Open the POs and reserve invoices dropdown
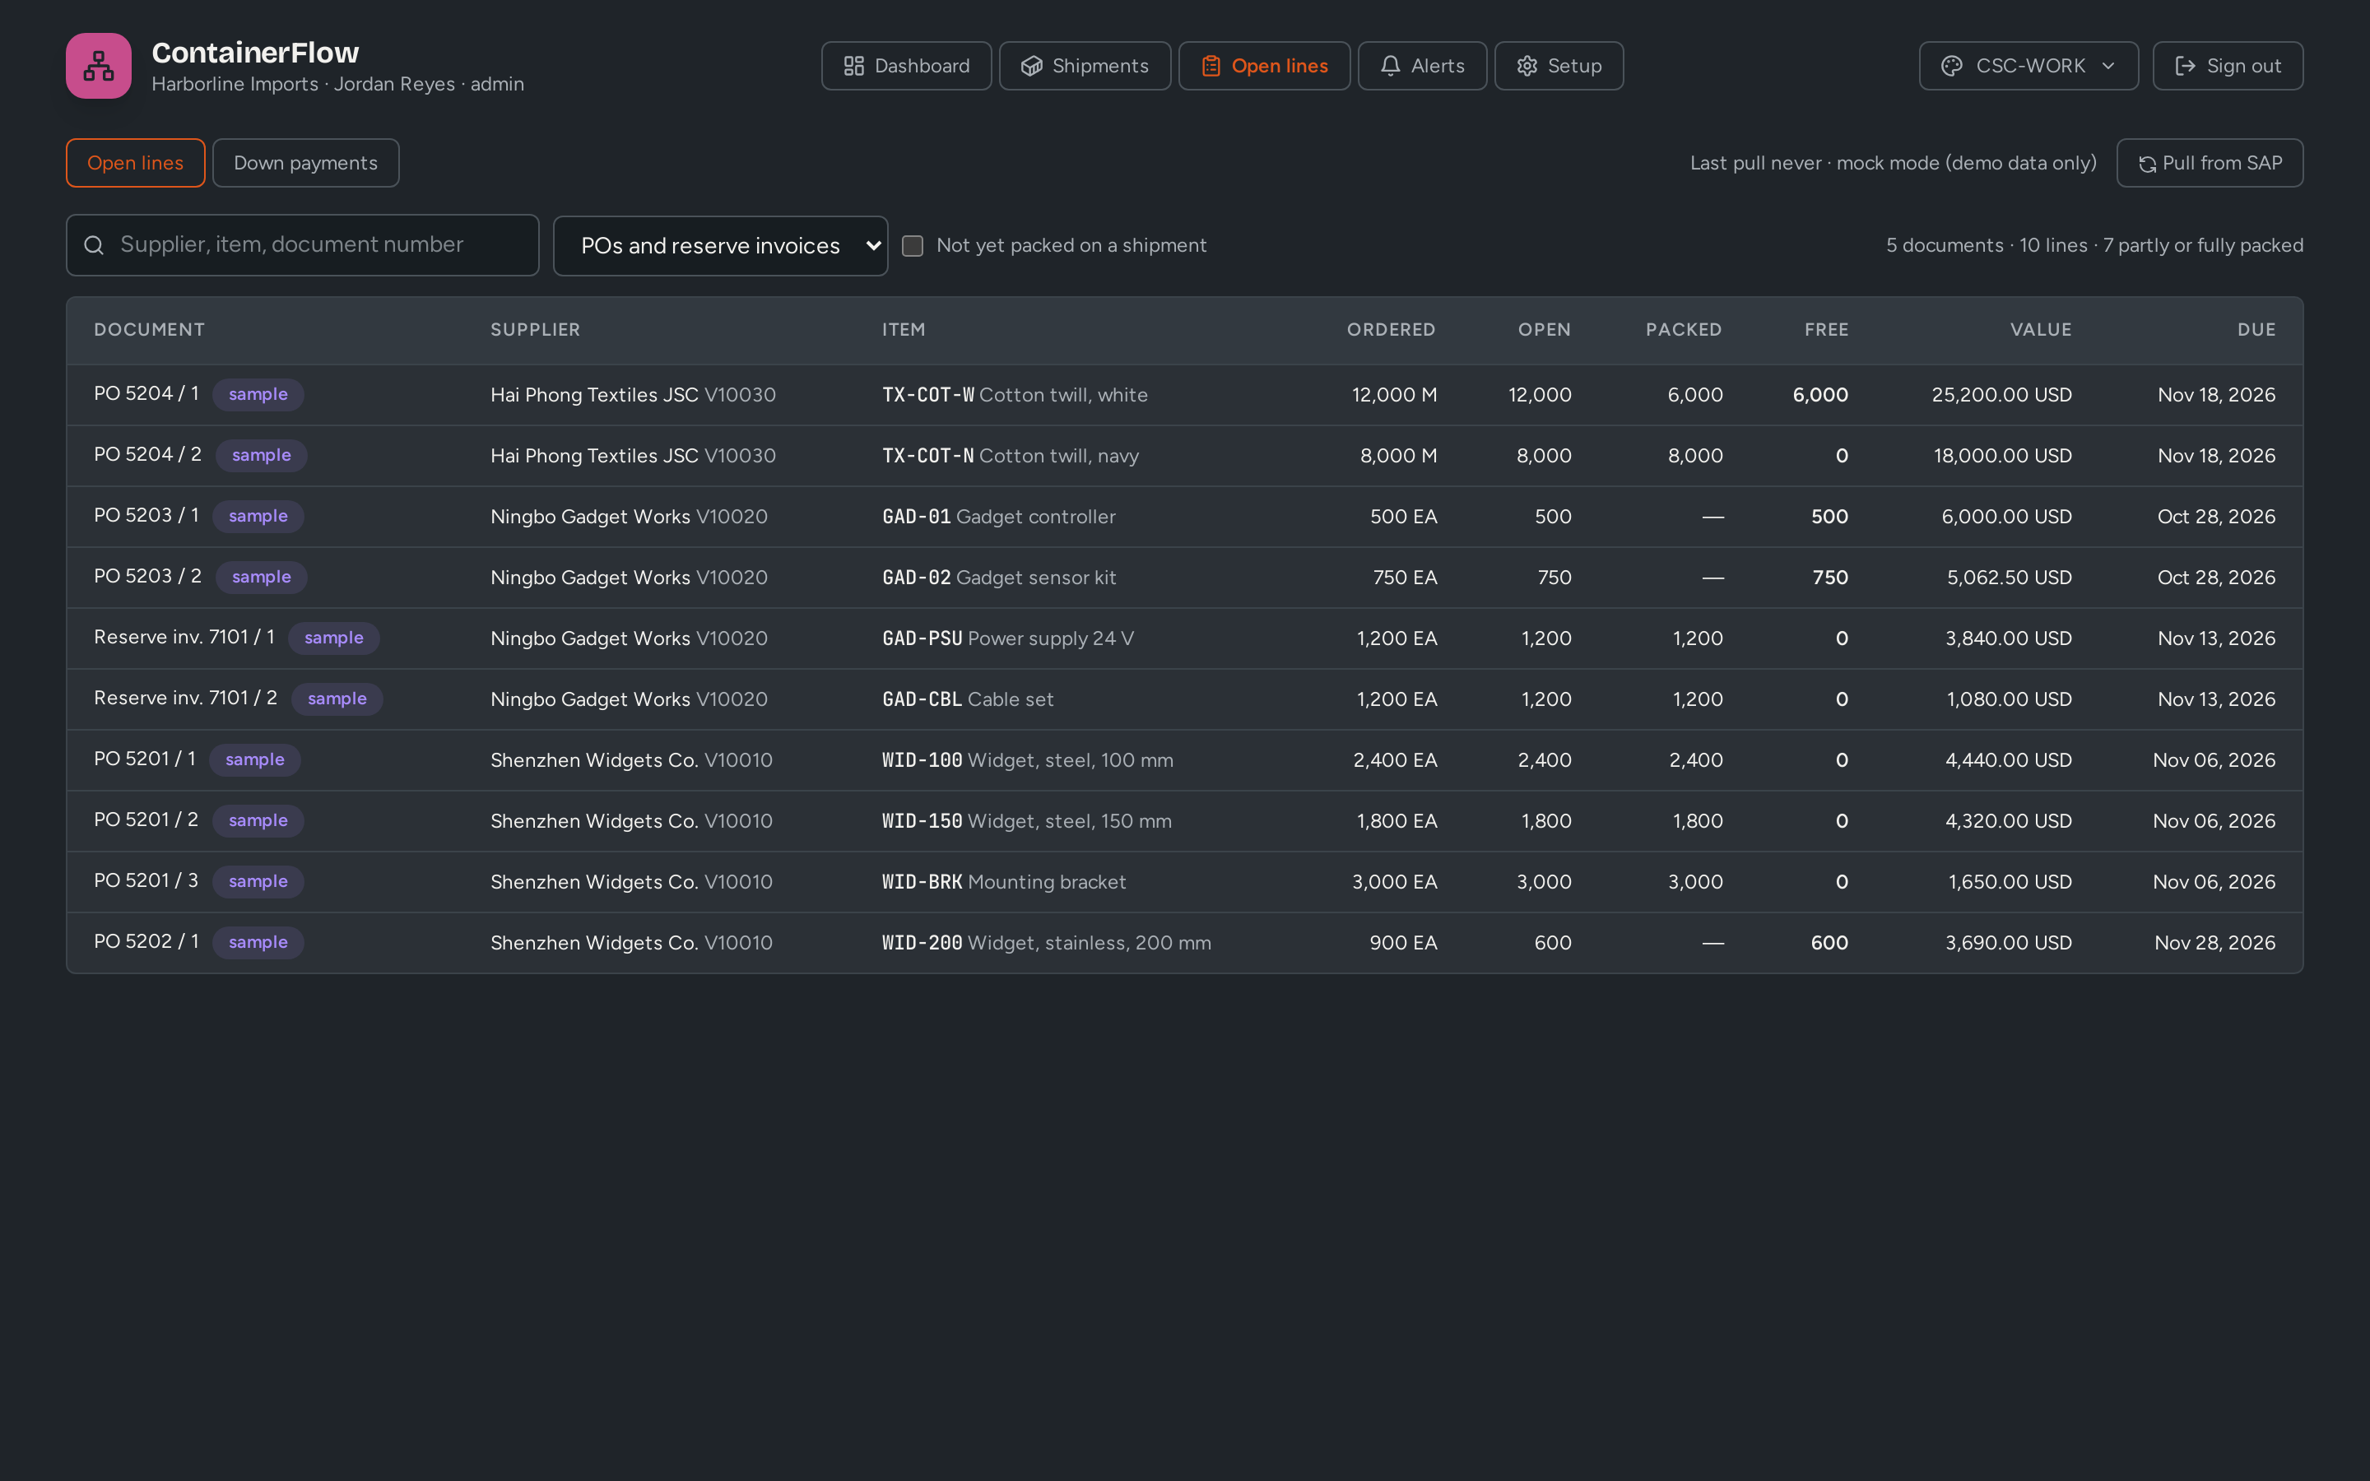The image size is (2370, 1481). (x=720, y=246)
